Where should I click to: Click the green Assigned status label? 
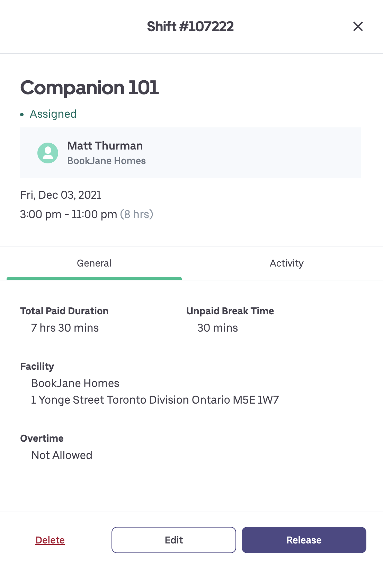pos(53,114)
